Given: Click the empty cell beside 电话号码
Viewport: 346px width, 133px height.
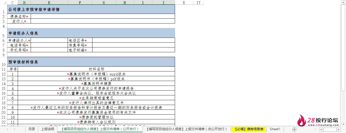Looking at the screenshot, I should (x=49, y=45).
